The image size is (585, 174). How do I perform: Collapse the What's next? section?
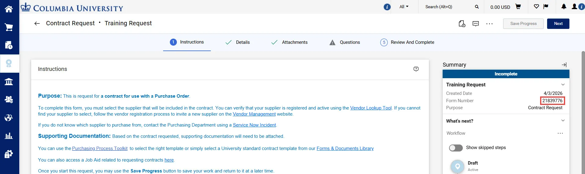pyautogui.click(x=563, y=121)
